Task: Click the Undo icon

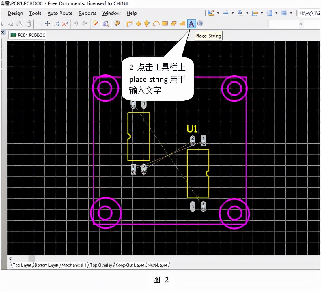Action: [76, 24]
